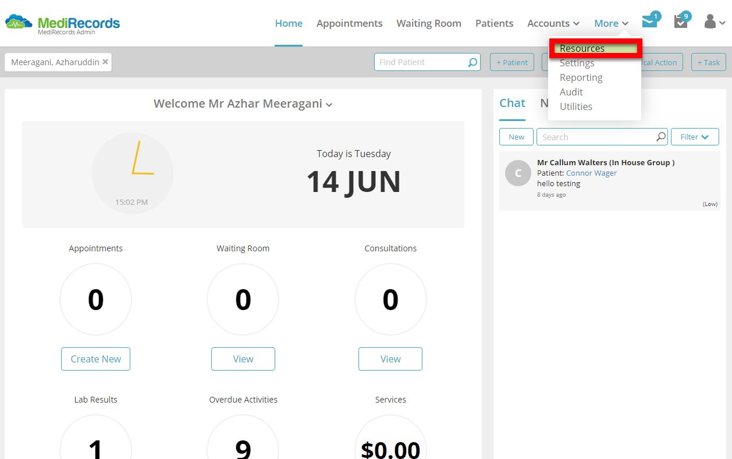Open Utilities from the More menu
Screen dimensions: 732x459
[x=576, y=106]
